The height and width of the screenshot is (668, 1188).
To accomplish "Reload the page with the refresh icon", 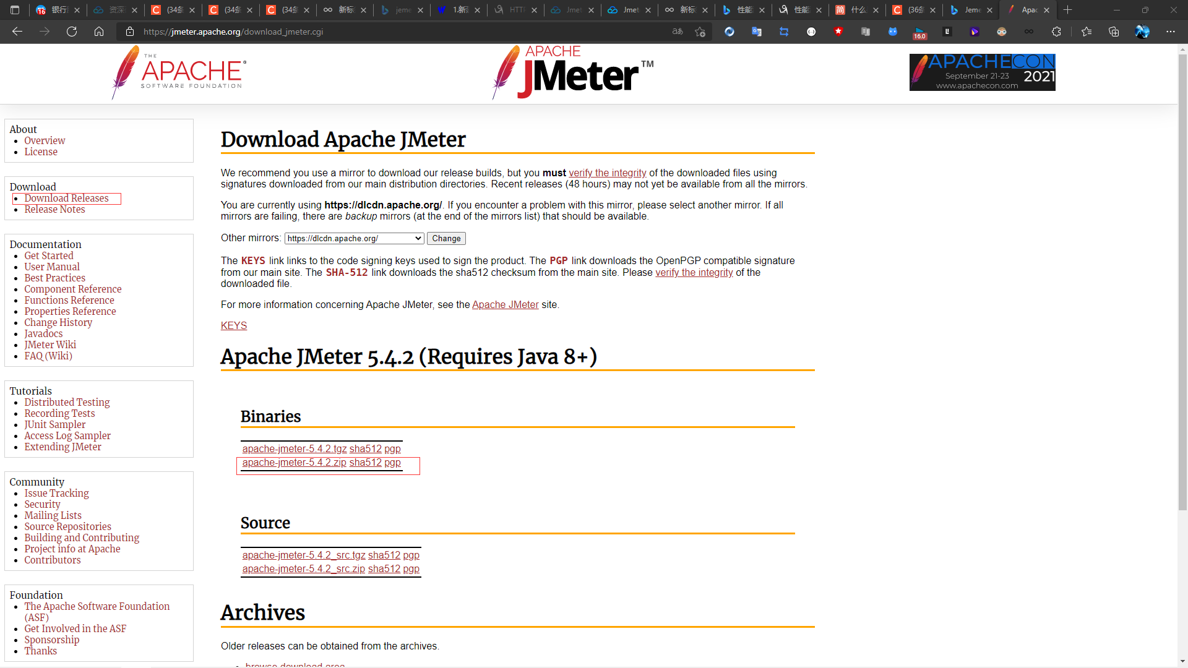I will pyautogui.click(x=72, y=32).
